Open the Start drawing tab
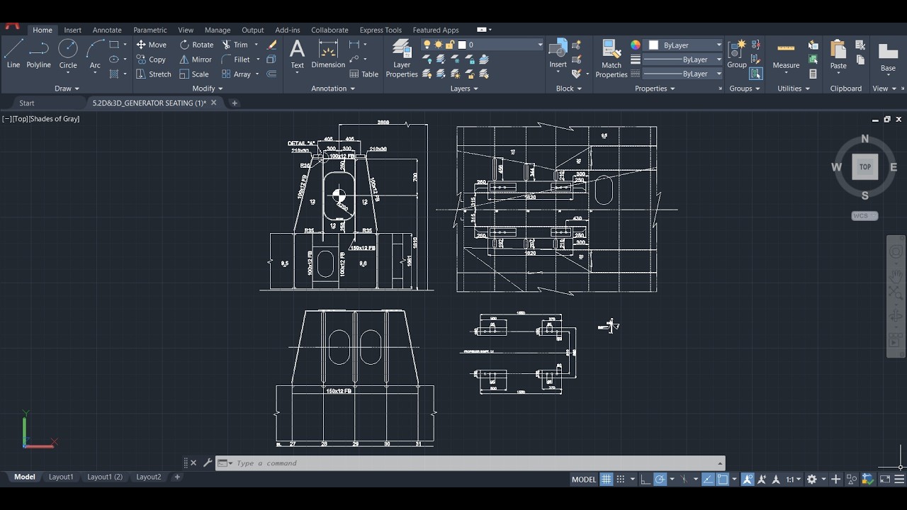Image resolution: width=907 pixels, height=510 pixels. 27,103
